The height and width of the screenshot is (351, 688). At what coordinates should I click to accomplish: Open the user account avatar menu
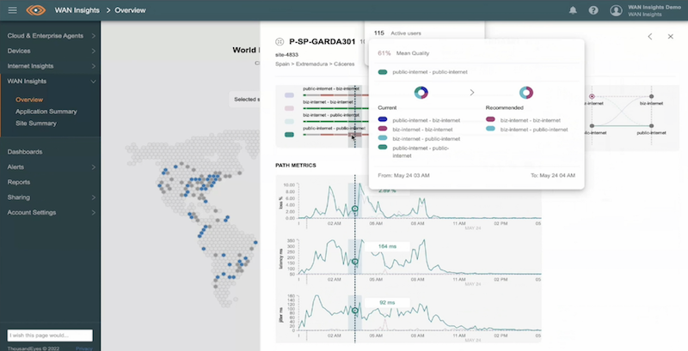616,10
